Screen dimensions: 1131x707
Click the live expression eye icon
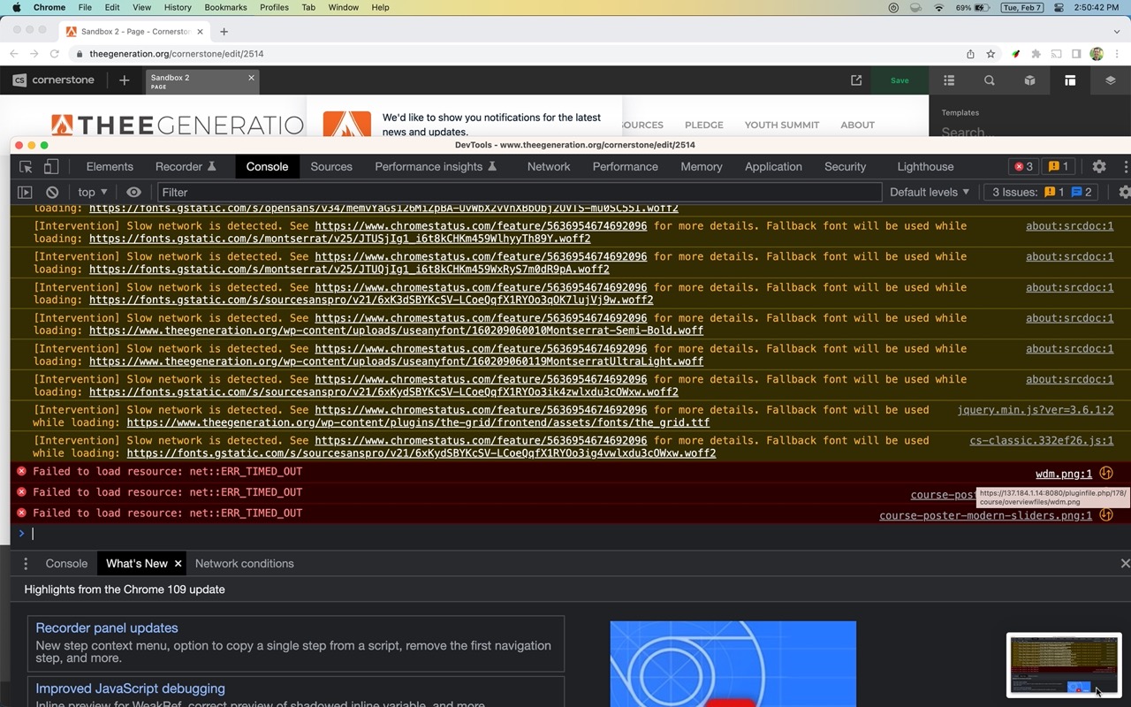(x=133, y=193)
